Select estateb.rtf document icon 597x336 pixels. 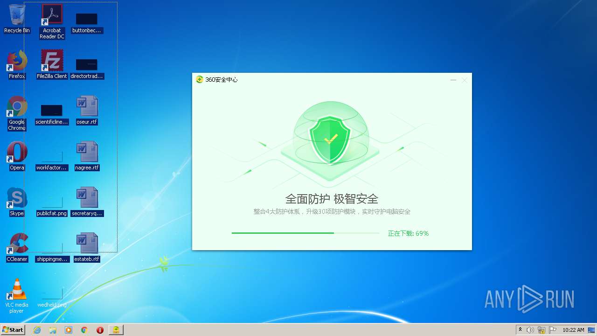click(87, 247)
